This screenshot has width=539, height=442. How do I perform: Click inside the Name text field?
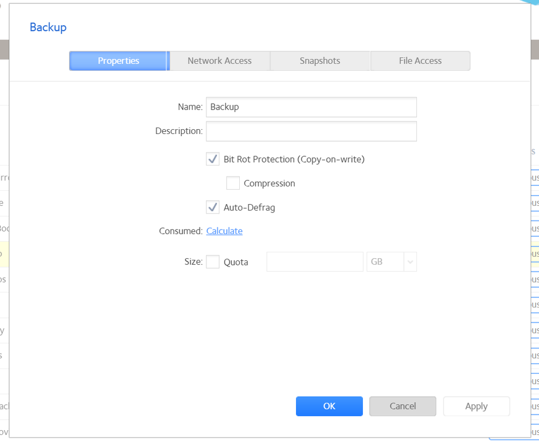click(x=311, y=107)
